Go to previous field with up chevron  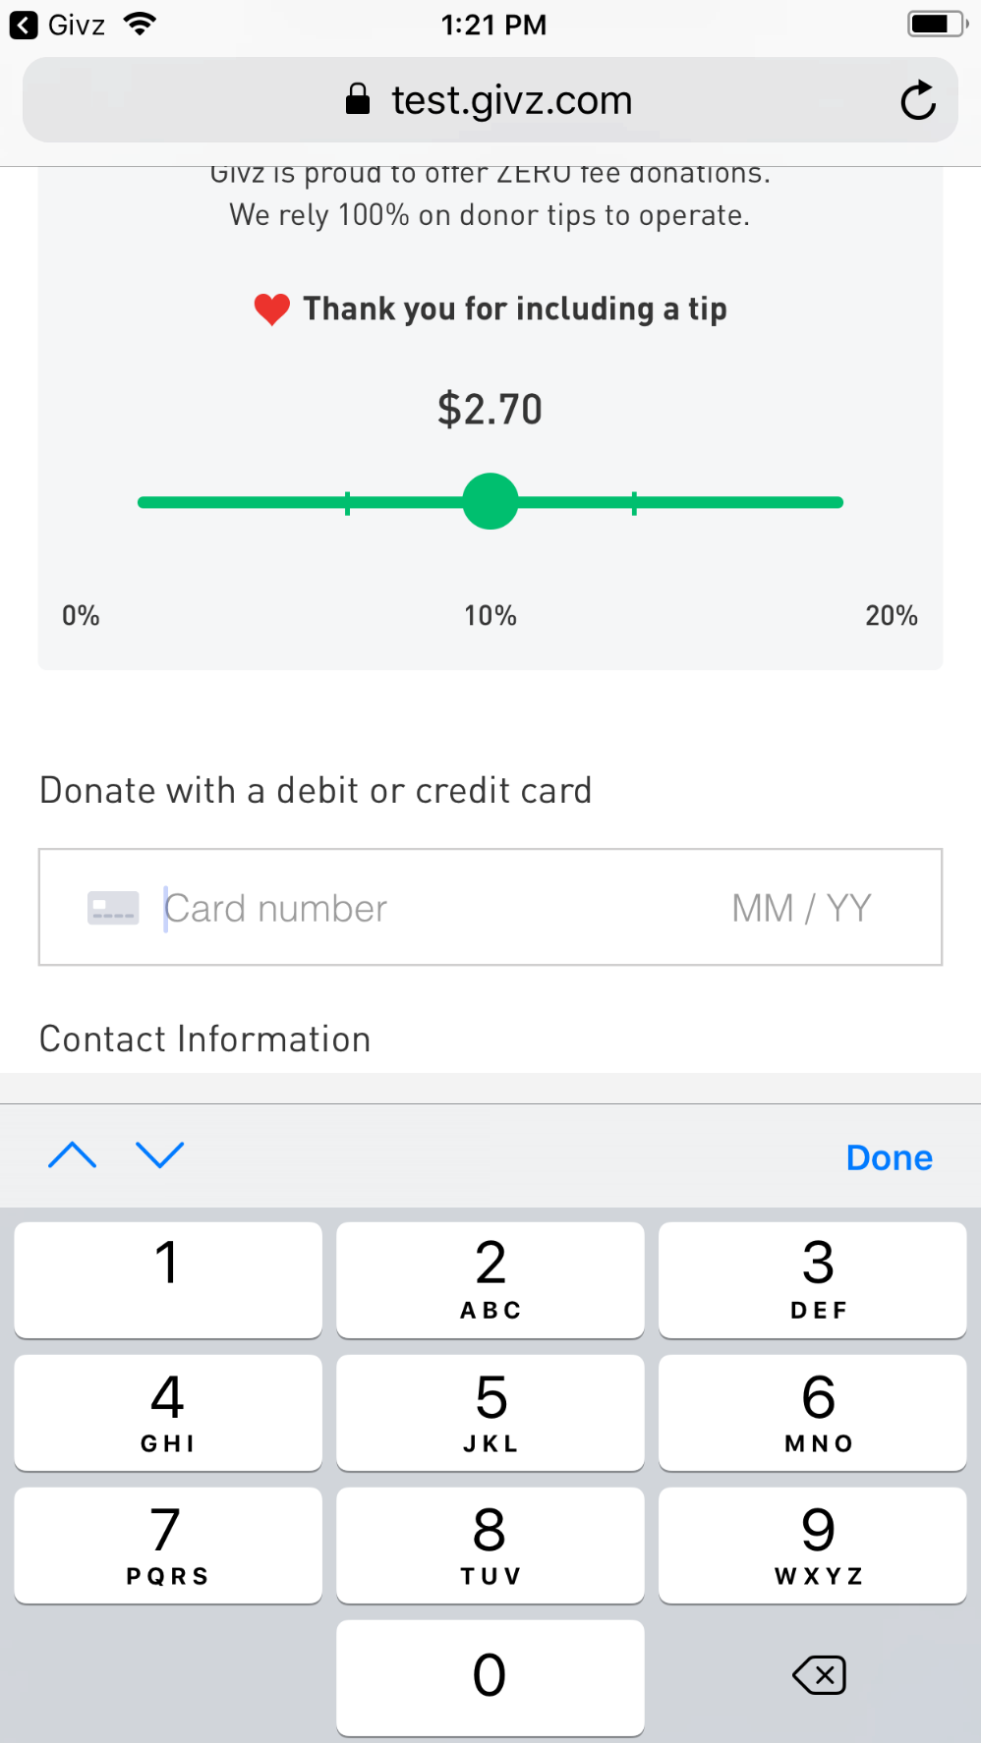pos(73,1155)
